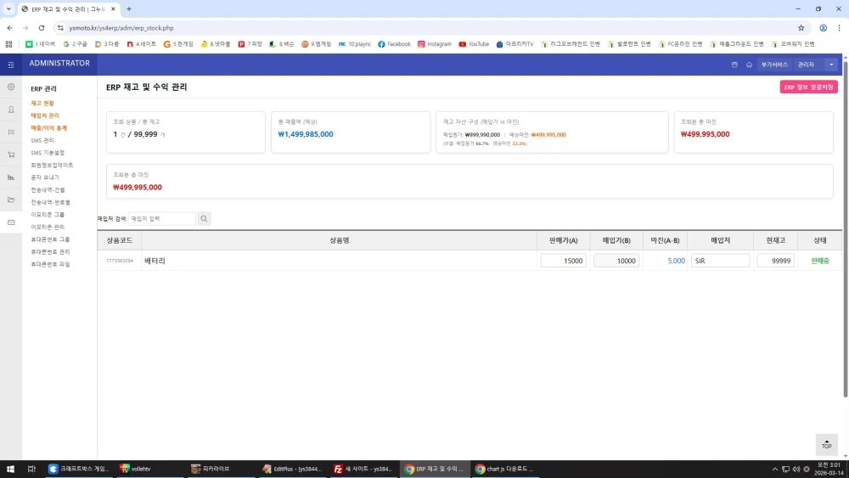
Task: Open the 문자 보내기 menu item
Action: coord(45,177)
